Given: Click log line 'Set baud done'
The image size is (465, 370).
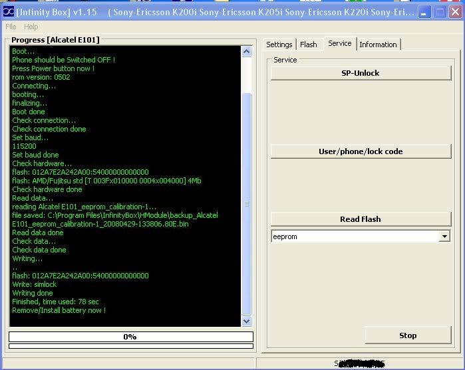Looking at the screenshot, I should [35, 155].
